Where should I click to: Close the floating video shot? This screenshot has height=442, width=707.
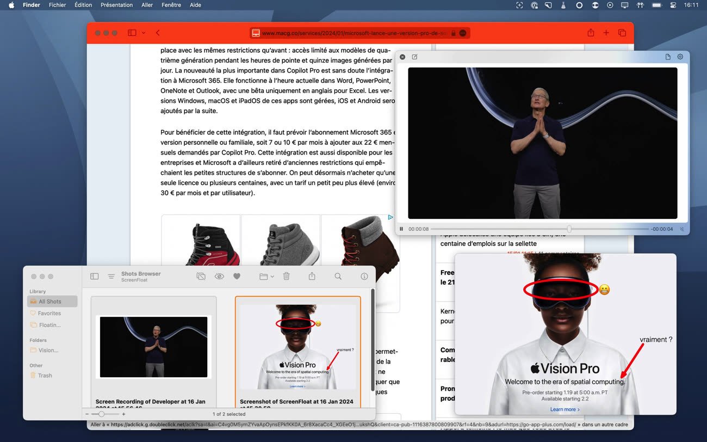pyautogui.click(x=402, y=57)
